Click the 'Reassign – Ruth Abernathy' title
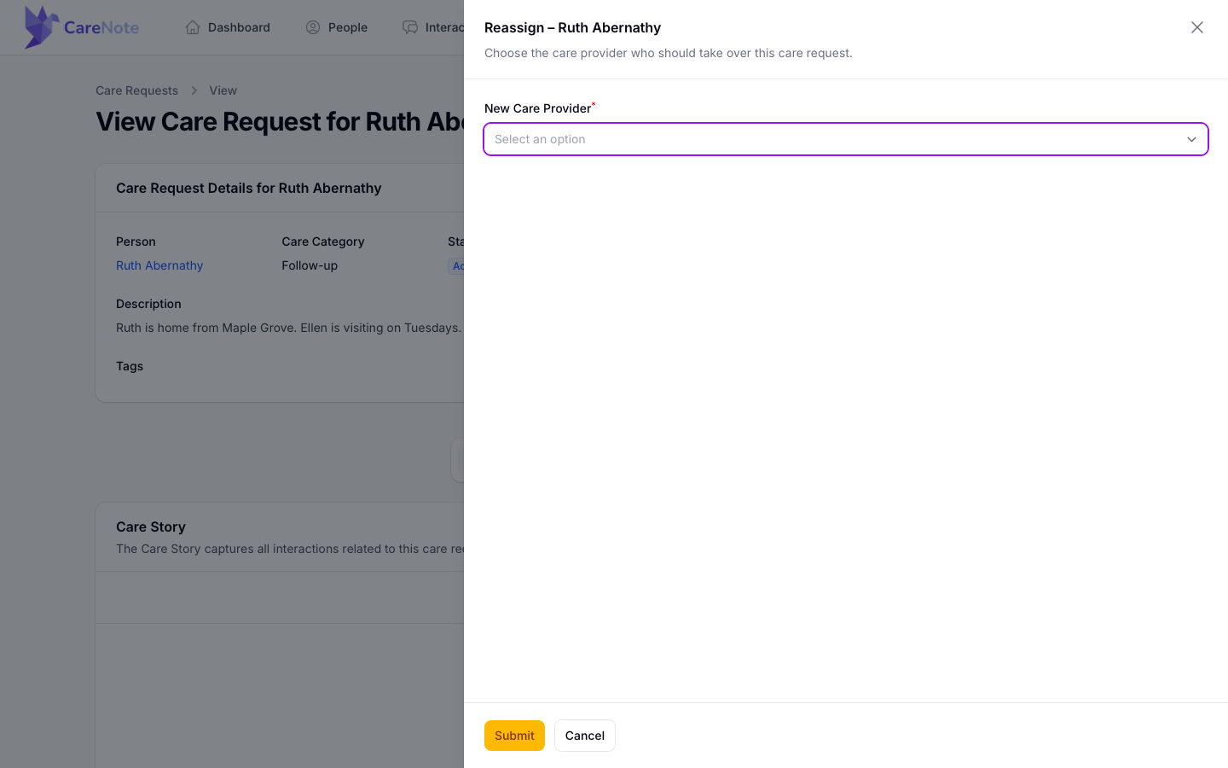The image size is (1228, 768). pyautogui.click(x=572, y=27)
